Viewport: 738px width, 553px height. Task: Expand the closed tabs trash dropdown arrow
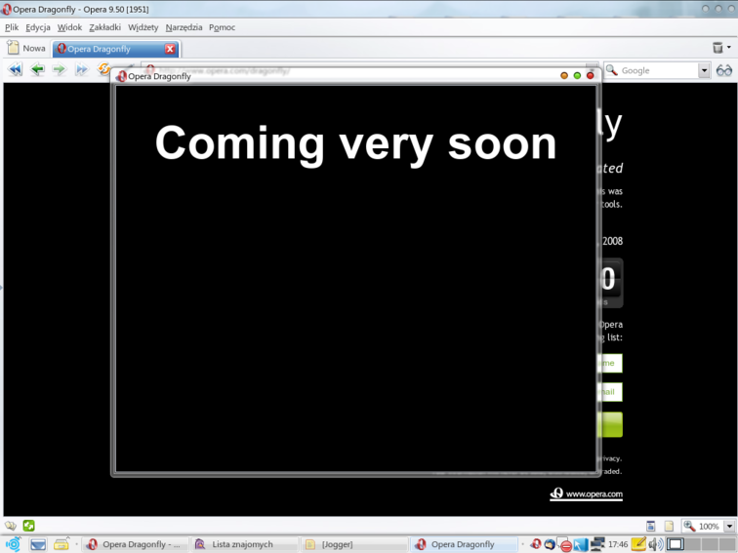click(728, 47)
